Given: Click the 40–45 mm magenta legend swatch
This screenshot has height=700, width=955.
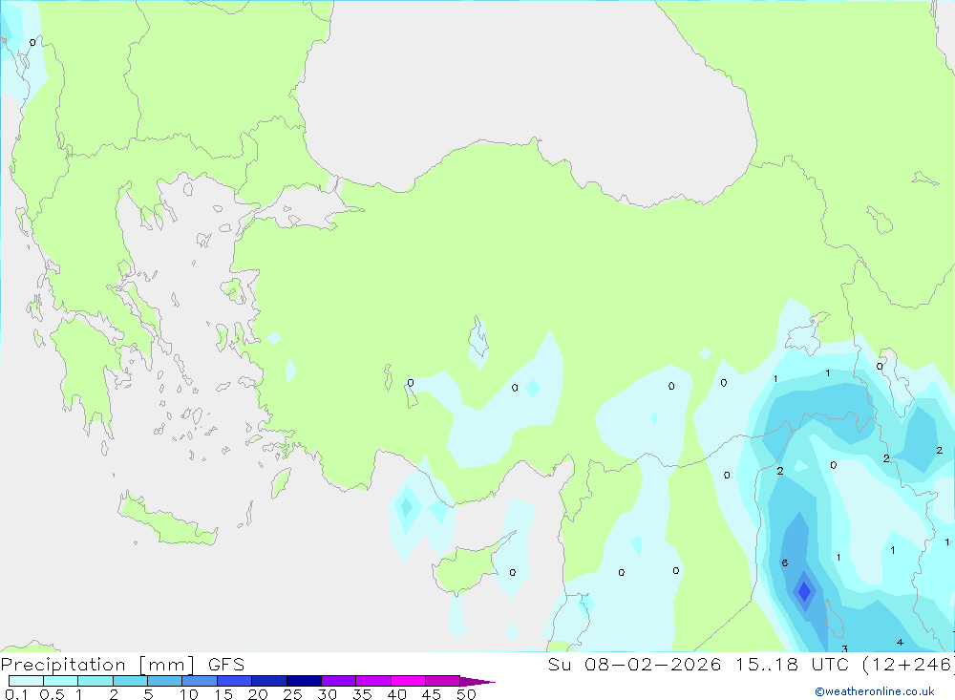Looking at the screenshot, I should [x=408, y=681].
